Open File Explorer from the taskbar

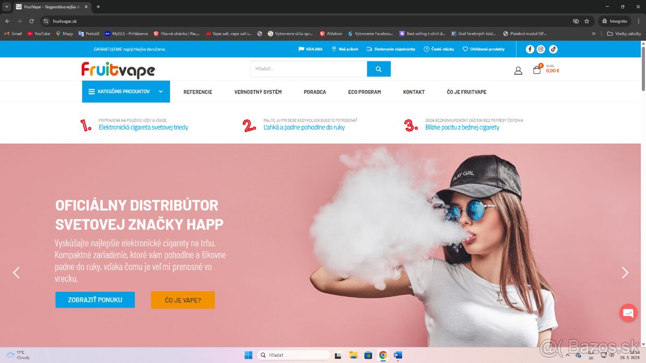353,355
